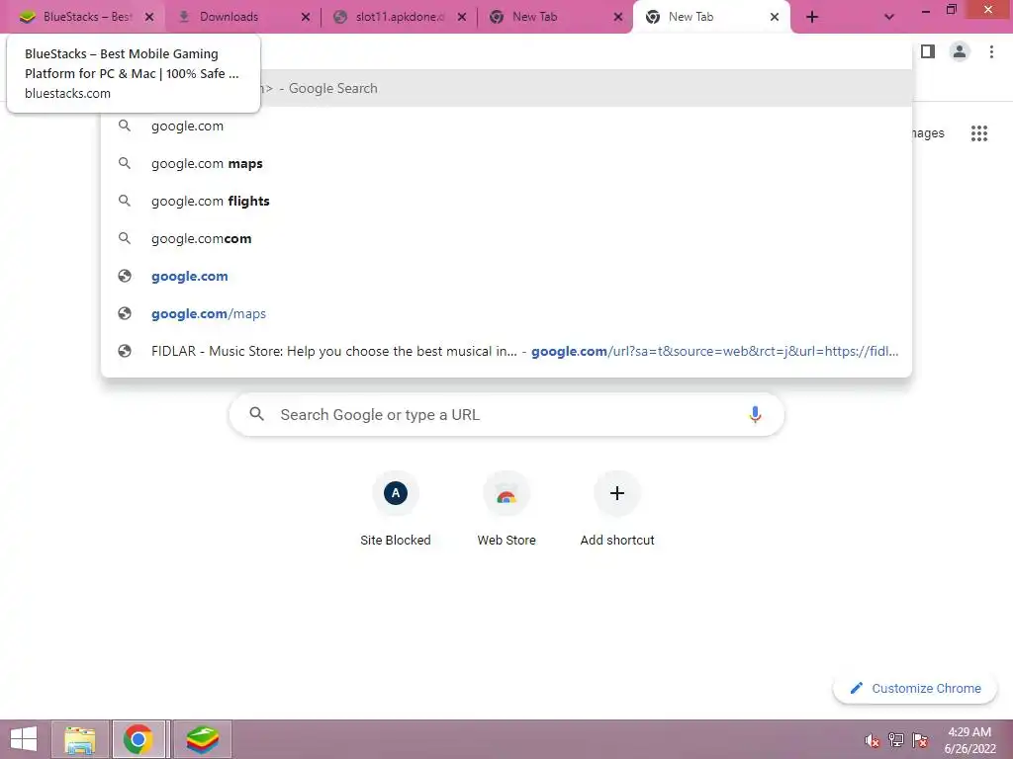Click Customize Chrome button

pyautogui.click(x=915, y=688)
